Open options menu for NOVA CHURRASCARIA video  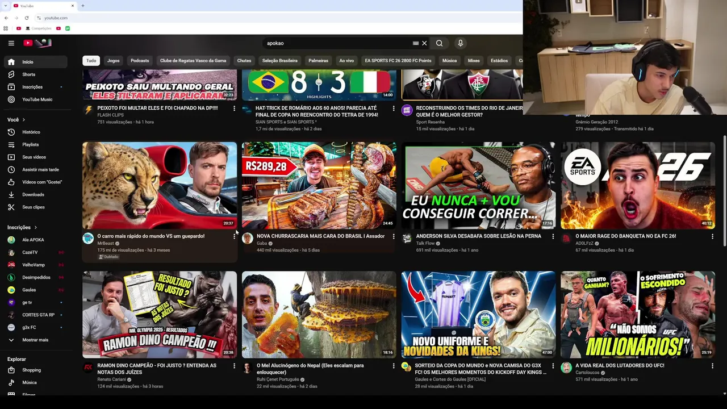[394, 236]
